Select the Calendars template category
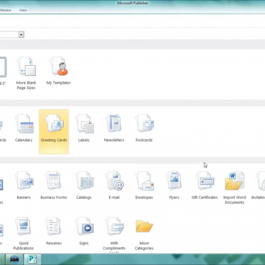 pos(24,128)
